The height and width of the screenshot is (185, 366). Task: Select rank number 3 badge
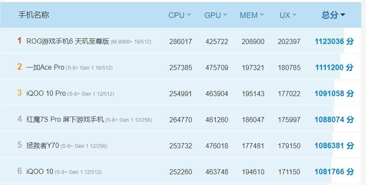20,93
